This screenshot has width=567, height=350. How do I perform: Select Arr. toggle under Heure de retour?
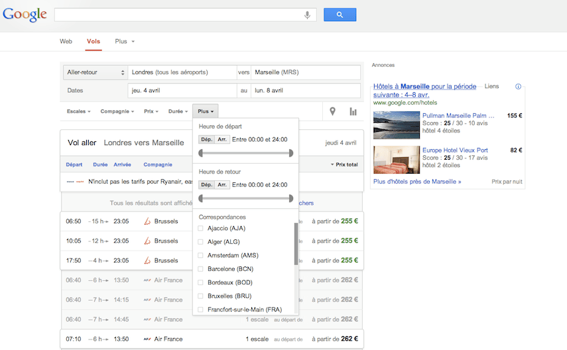click(222, 185)
